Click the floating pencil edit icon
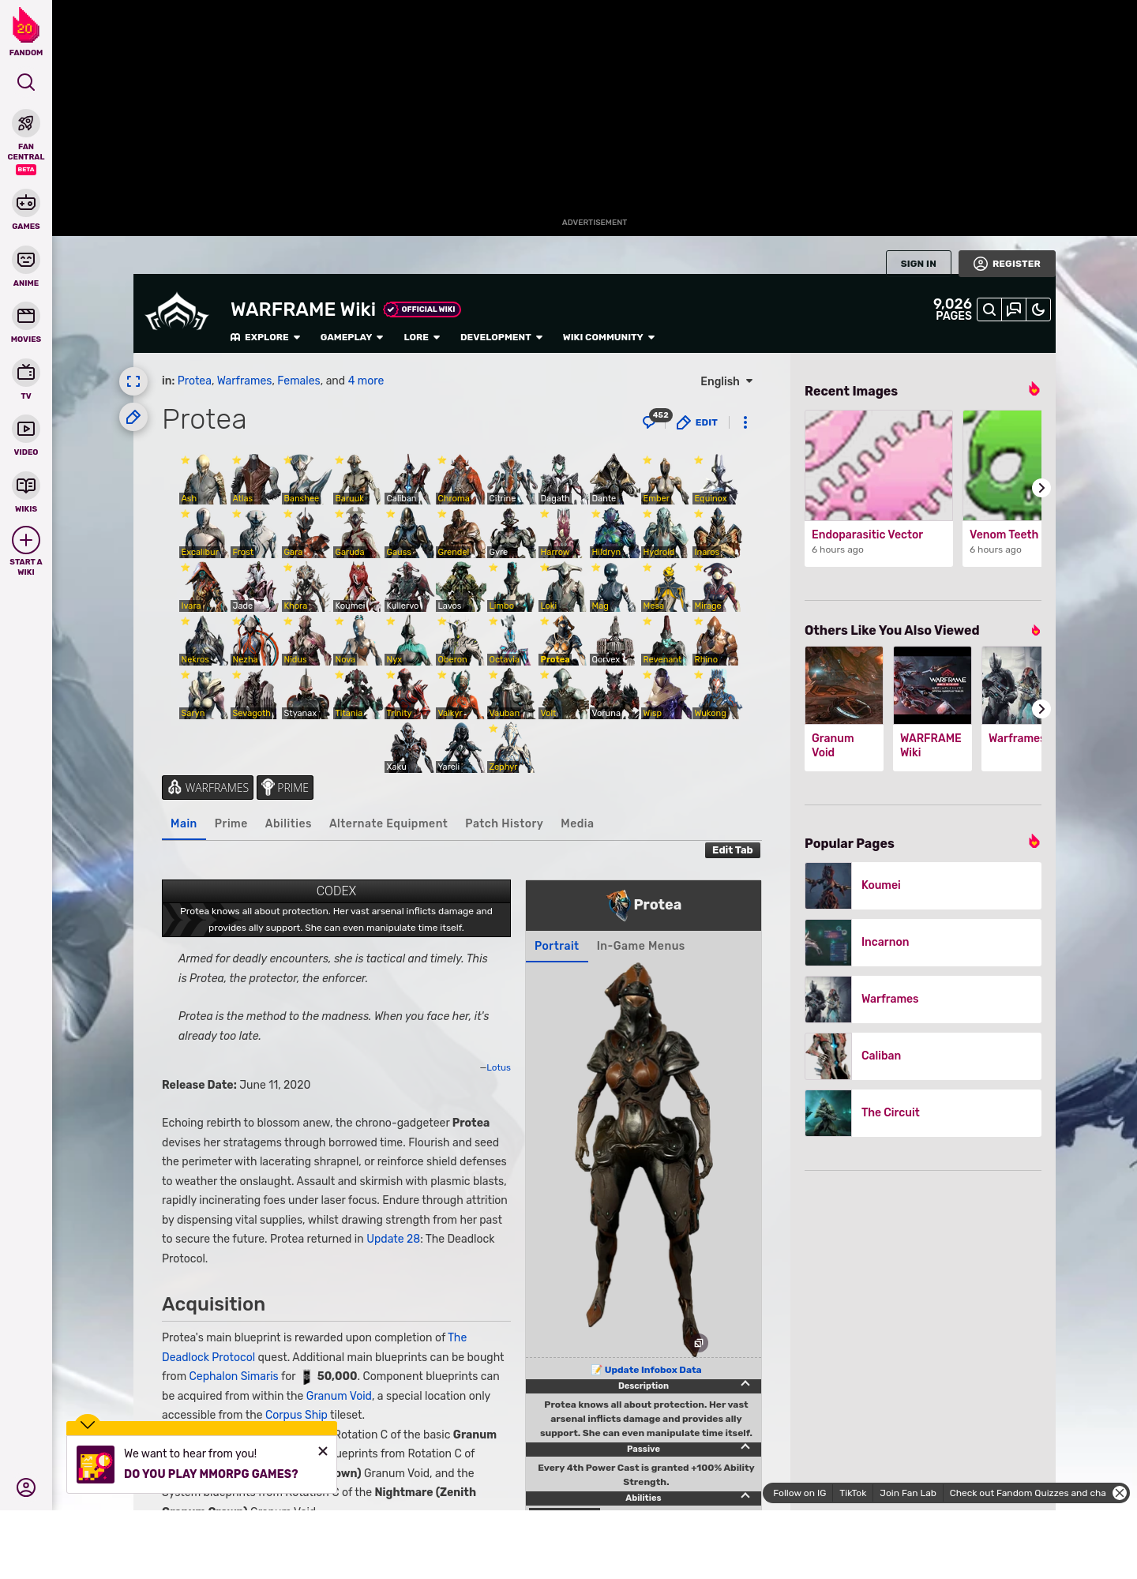 [x=133, y=417]
